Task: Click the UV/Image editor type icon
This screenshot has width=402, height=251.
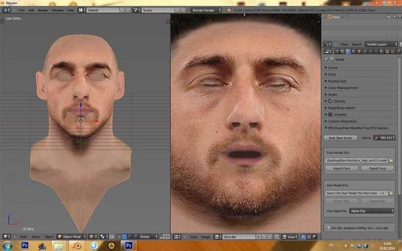Action: click(177, 237)
